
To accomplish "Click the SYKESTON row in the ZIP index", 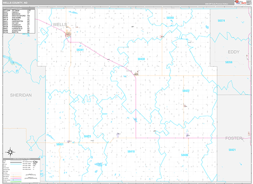I will pos(16,30).
